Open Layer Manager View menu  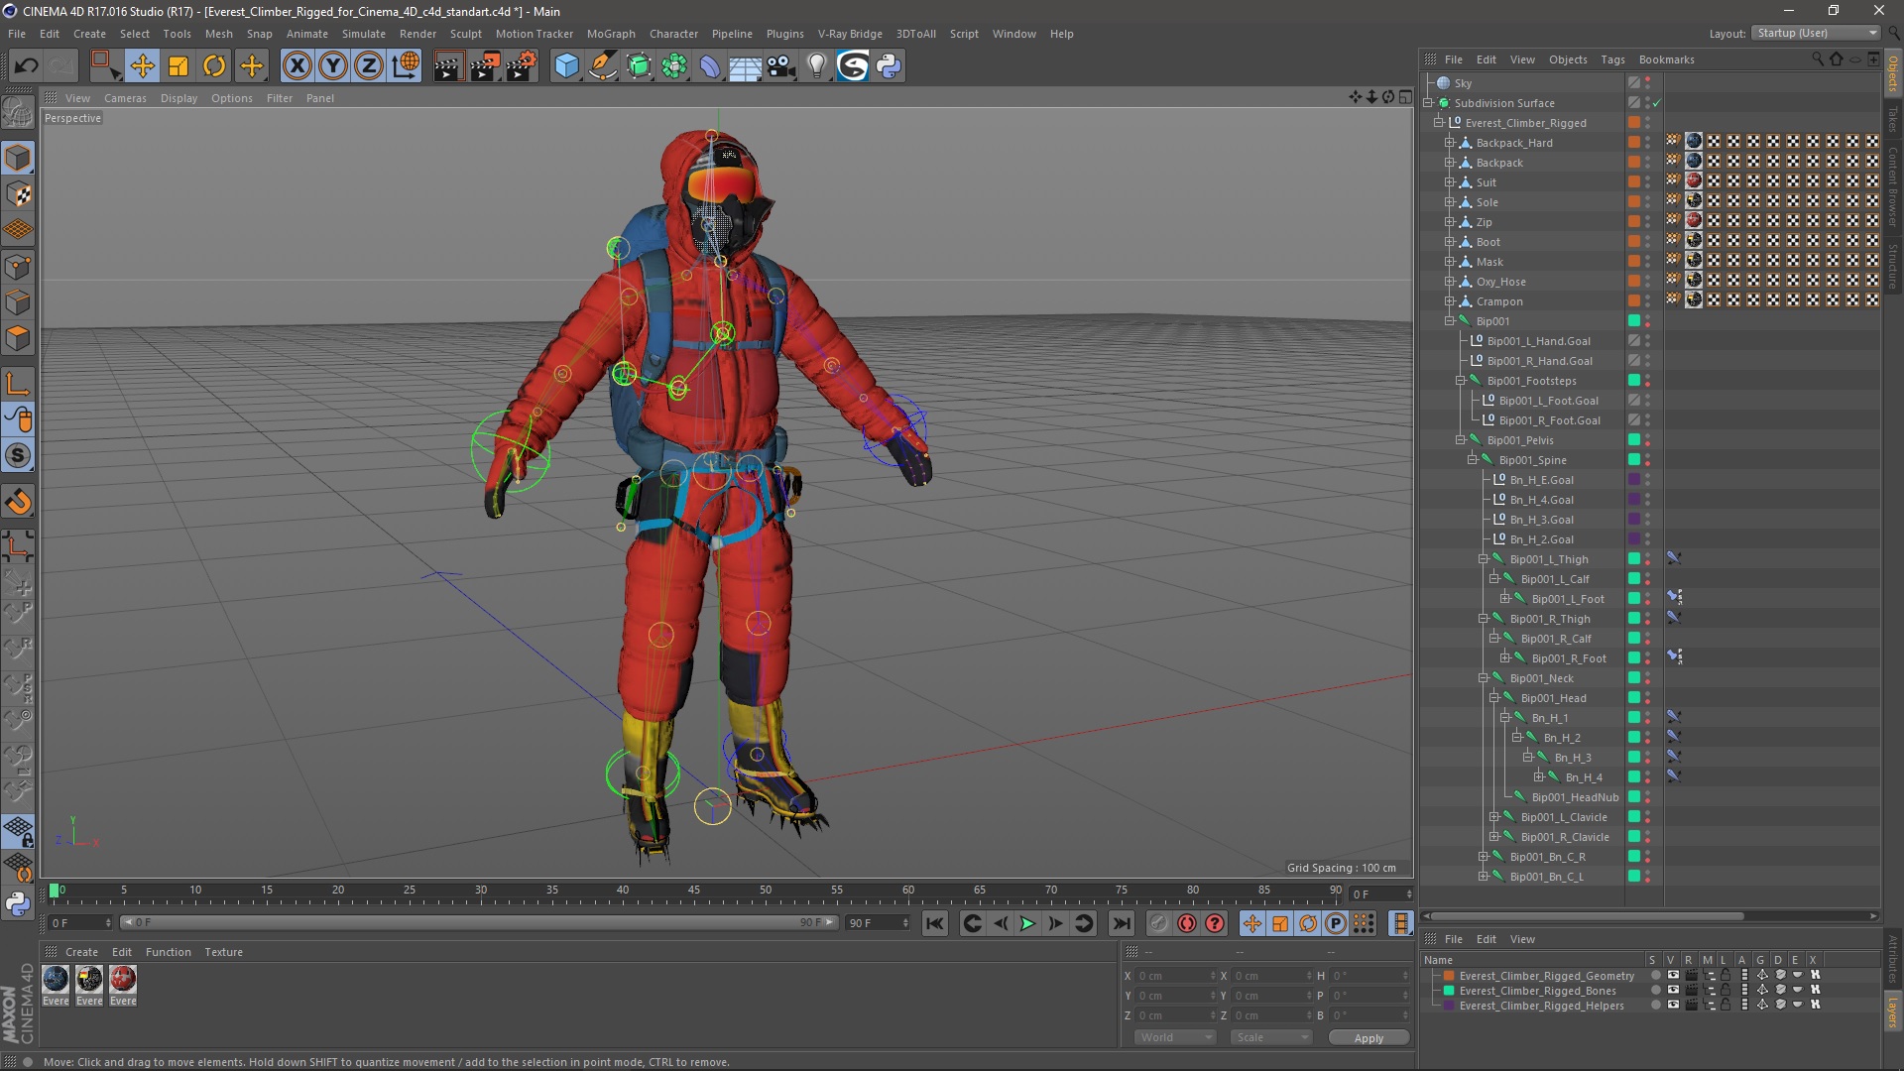[1522, 939]
